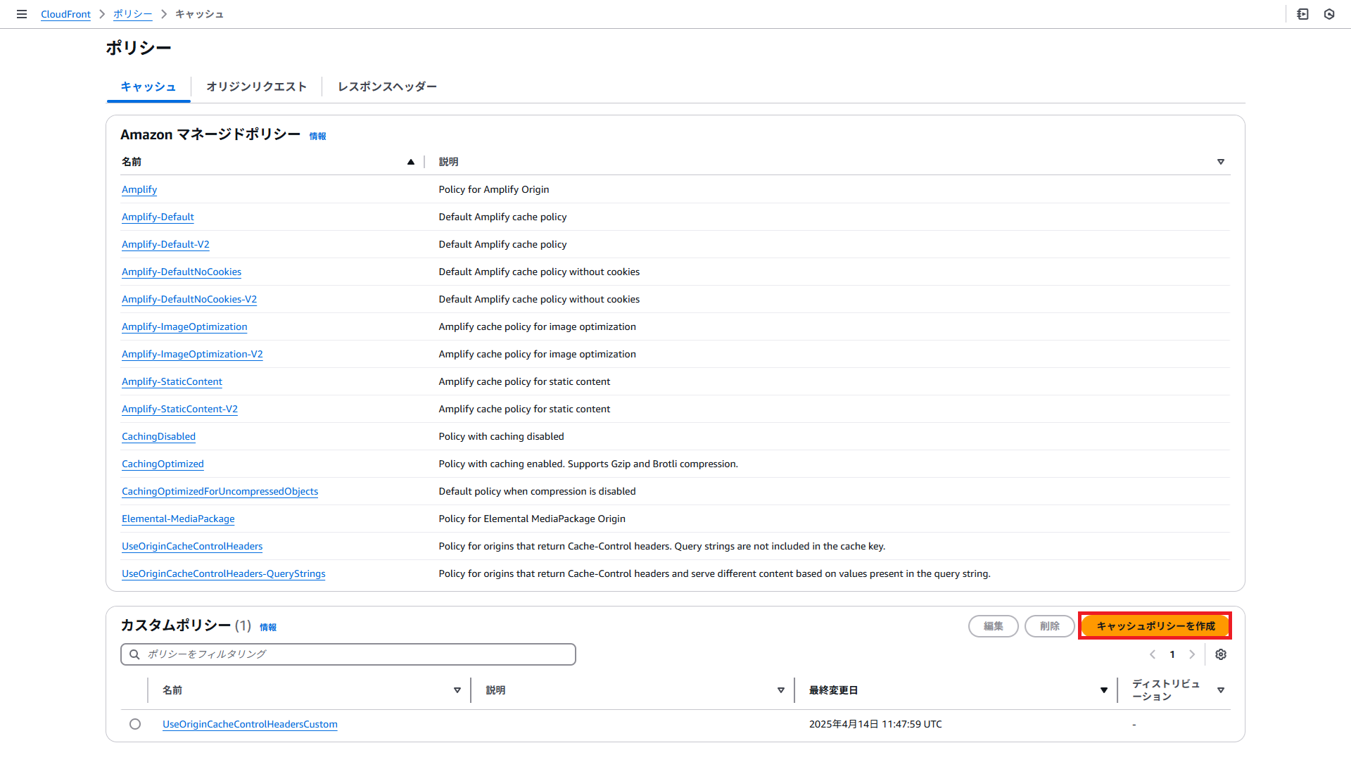Click 'Policy for Elemental MediaPackage Origin' description
1351x781 pixels.
[x=532, y=519]
